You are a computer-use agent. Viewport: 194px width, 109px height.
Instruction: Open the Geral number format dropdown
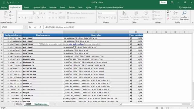(x=115, y=13)
